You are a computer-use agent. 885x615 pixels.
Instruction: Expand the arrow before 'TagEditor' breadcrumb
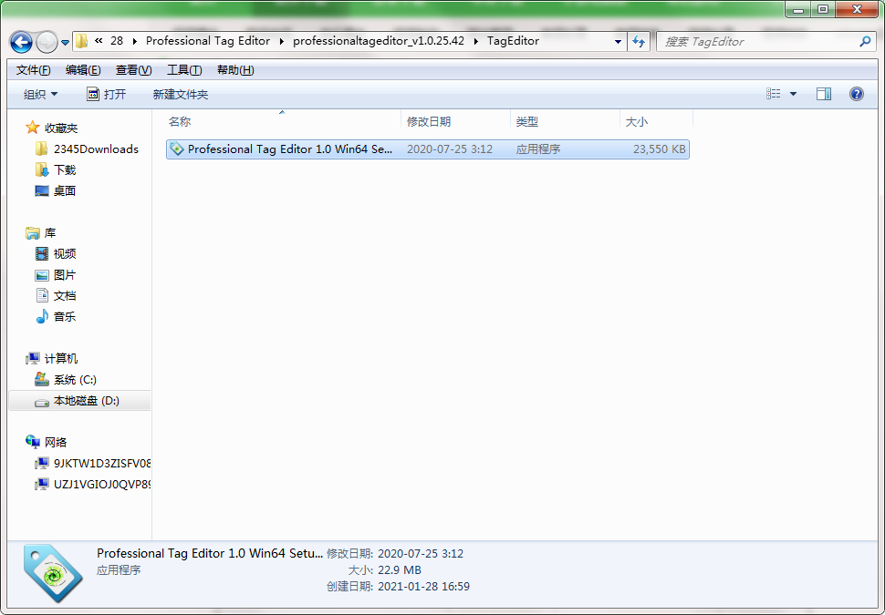click(x=476, y=41)
